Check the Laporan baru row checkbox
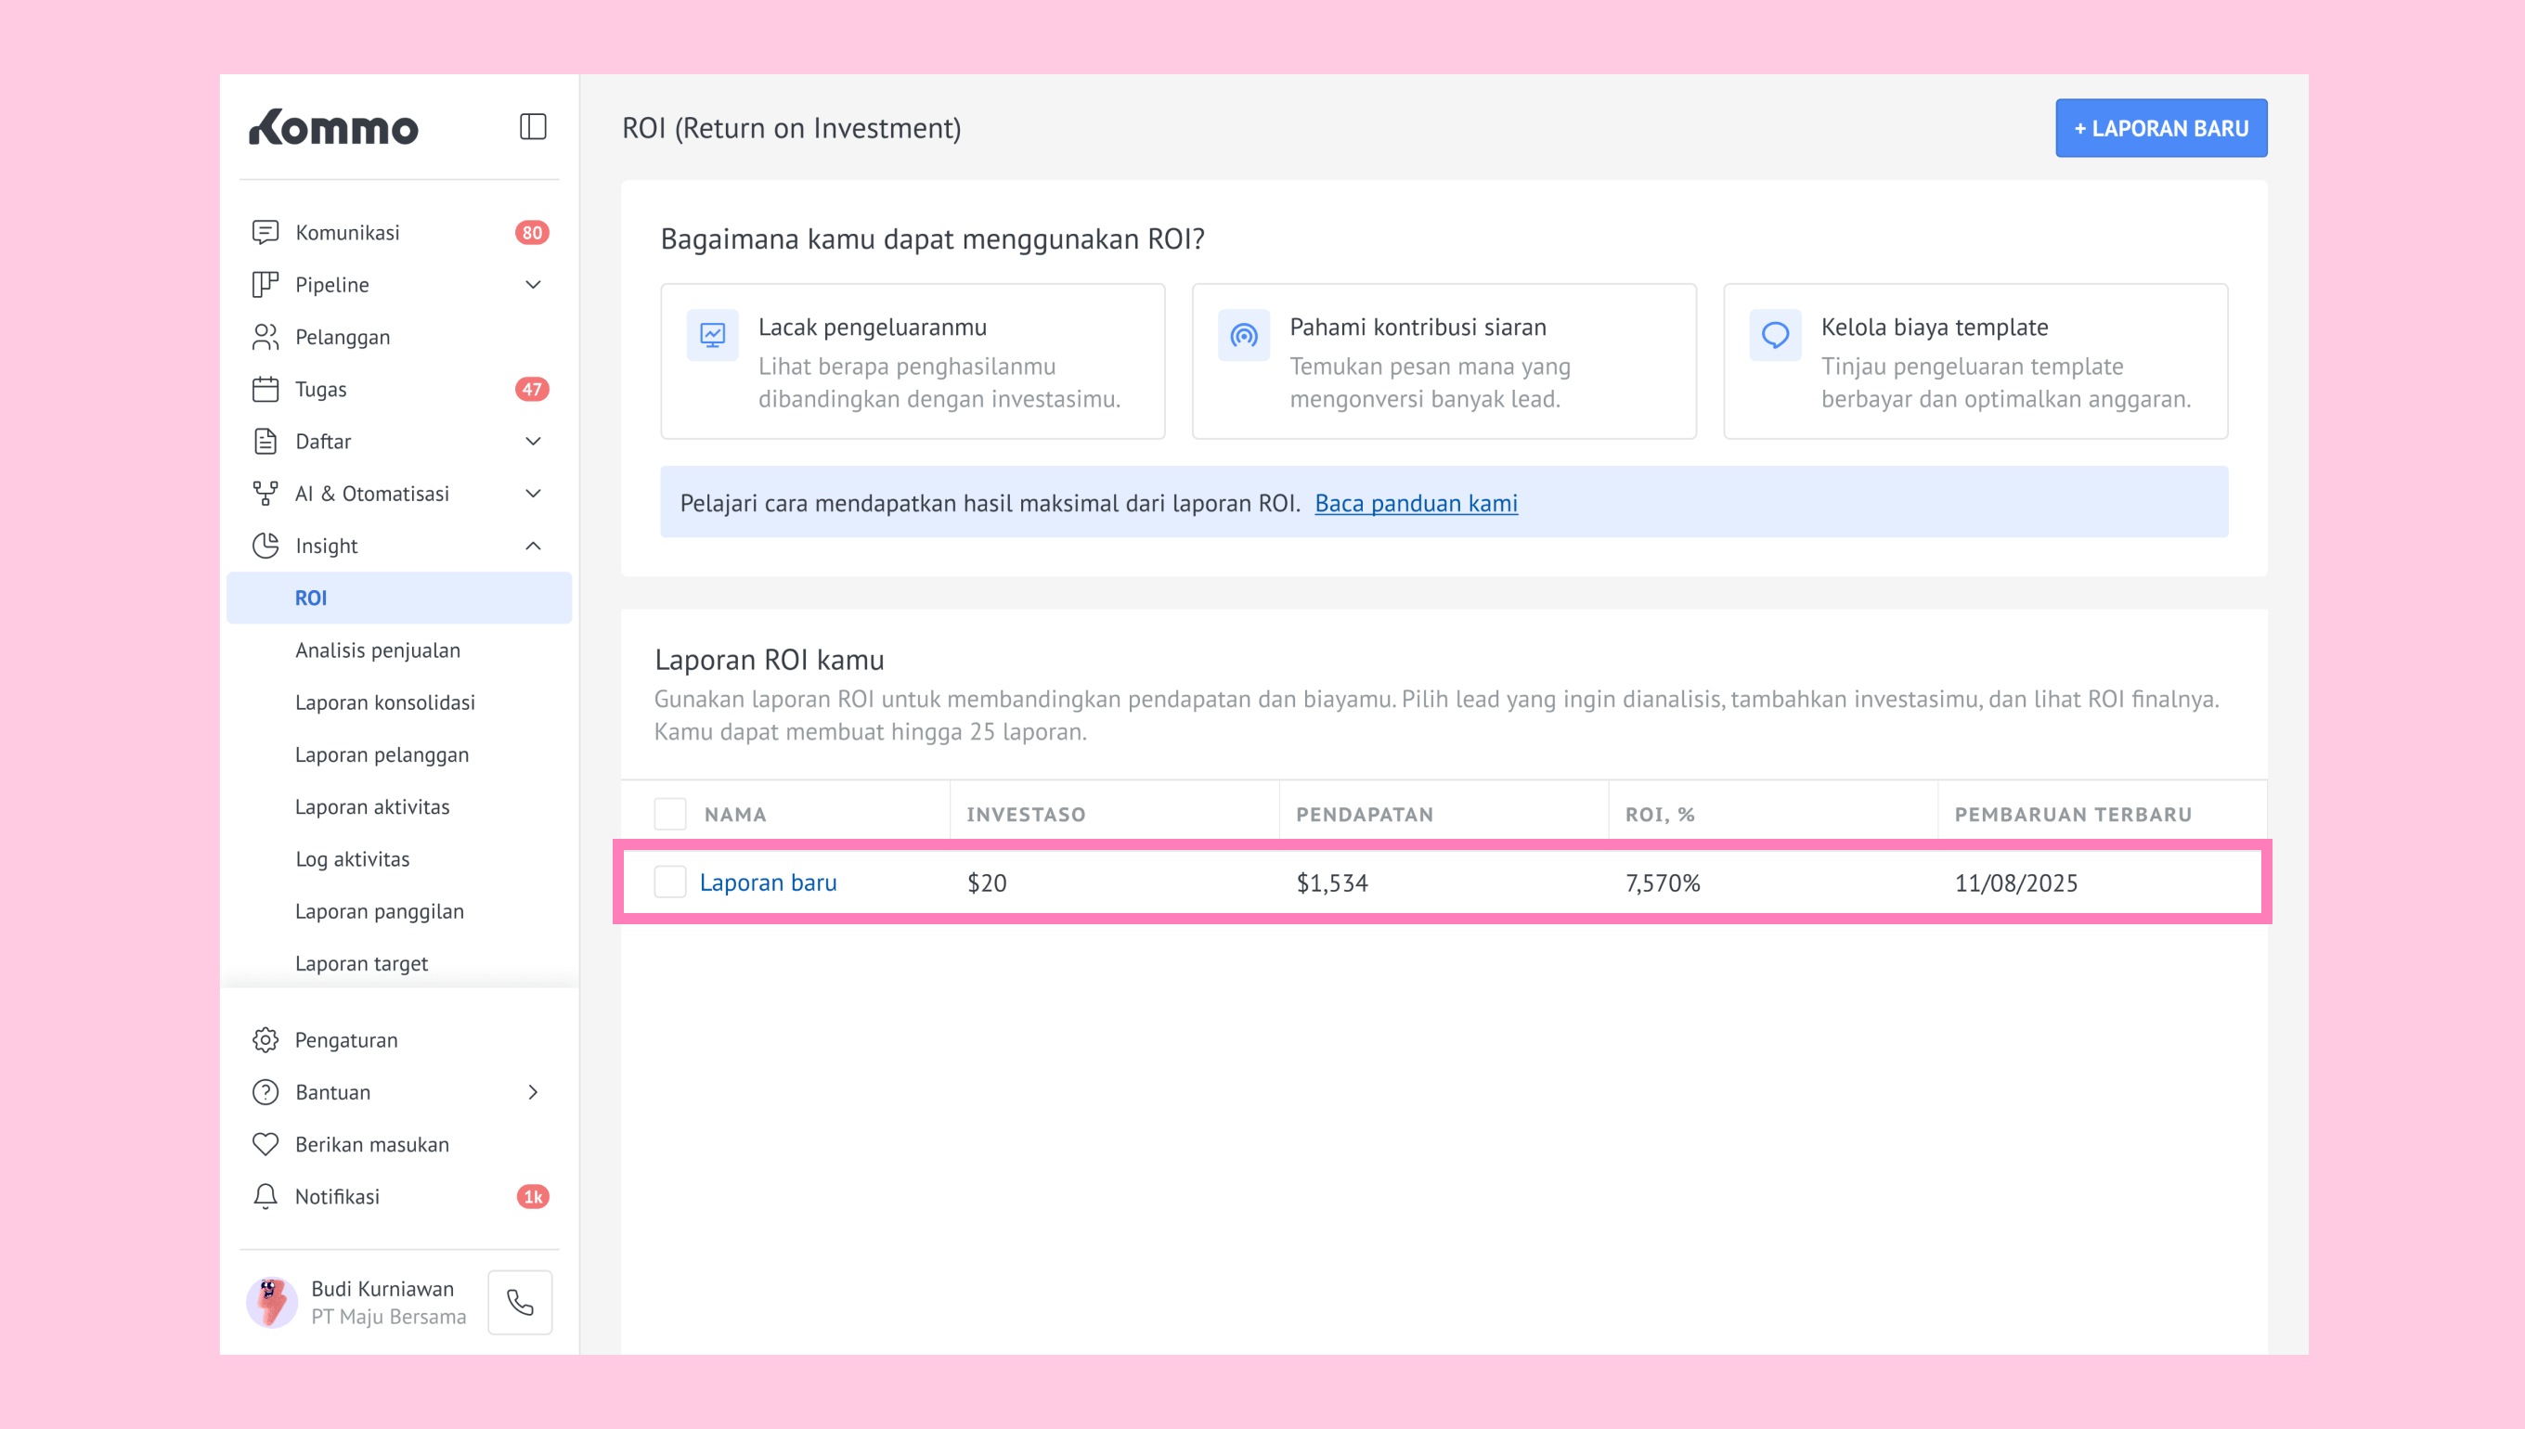The height and width of the screenshot is (1429, 2525). (670, 882)
